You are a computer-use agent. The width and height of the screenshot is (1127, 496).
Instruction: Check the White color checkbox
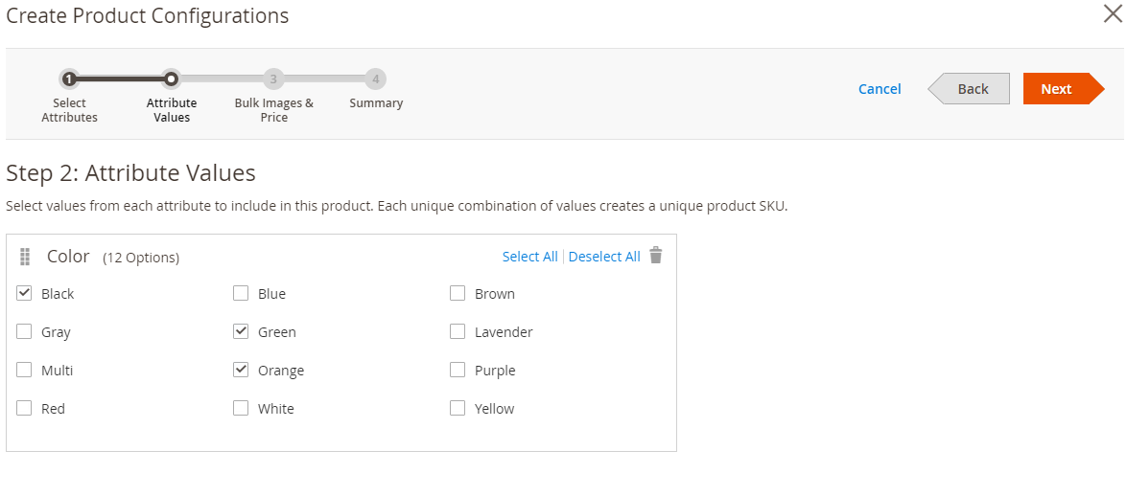(x=242, y=409)
